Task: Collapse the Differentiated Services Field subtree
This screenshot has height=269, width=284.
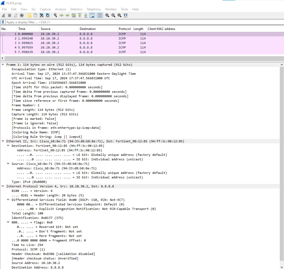Action: click(x=8, y=200)
